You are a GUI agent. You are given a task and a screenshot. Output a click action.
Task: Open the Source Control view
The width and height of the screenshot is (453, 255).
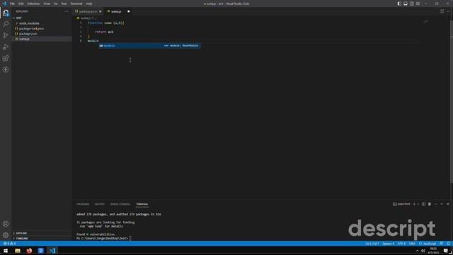click(6, 35)
